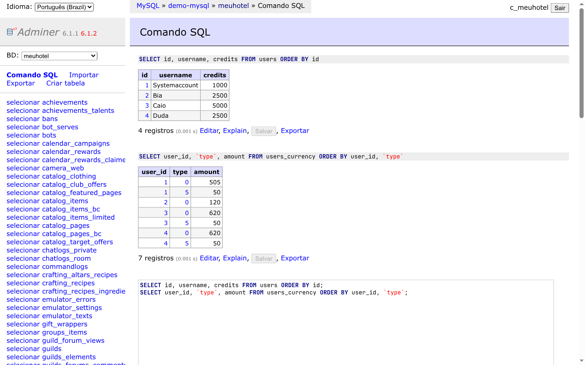Open selecionar camera_web table
This screenshot has height=365, width=585.
[x=45, y=168]
